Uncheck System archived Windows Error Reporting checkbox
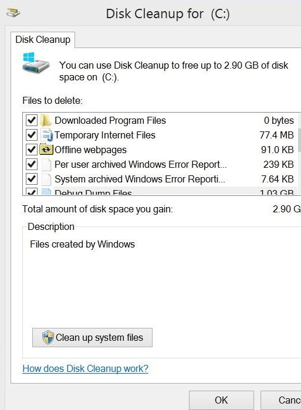 (32, 179)
